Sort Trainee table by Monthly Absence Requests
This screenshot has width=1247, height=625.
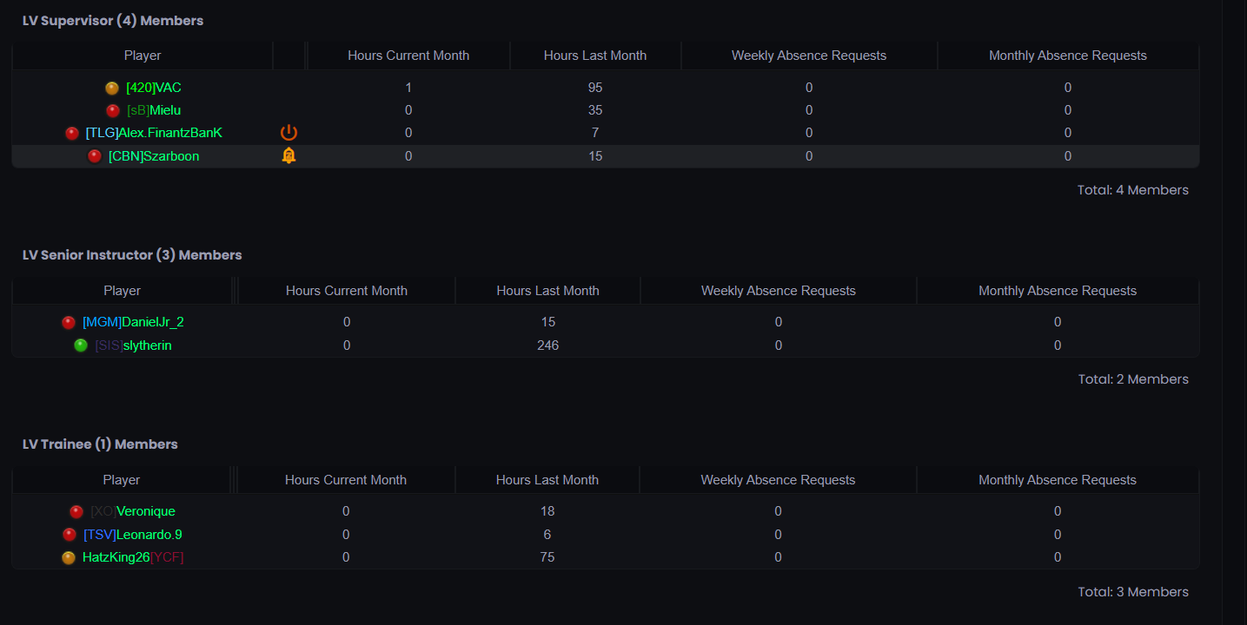(1058, 480)
